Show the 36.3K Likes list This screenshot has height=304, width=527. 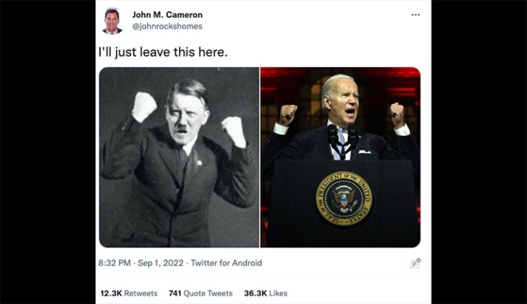click(266, 293)
